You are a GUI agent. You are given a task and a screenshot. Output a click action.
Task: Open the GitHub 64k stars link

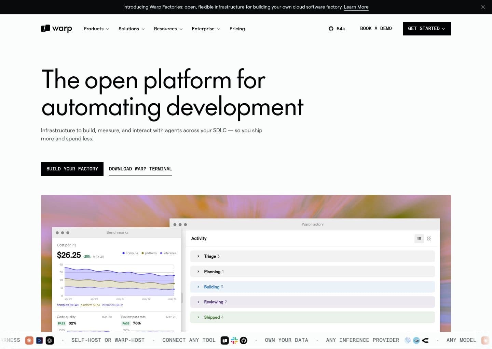(x=337, y=29)
